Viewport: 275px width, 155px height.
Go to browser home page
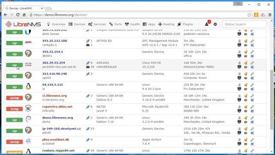pyautogui.click(x=24, y=15)
